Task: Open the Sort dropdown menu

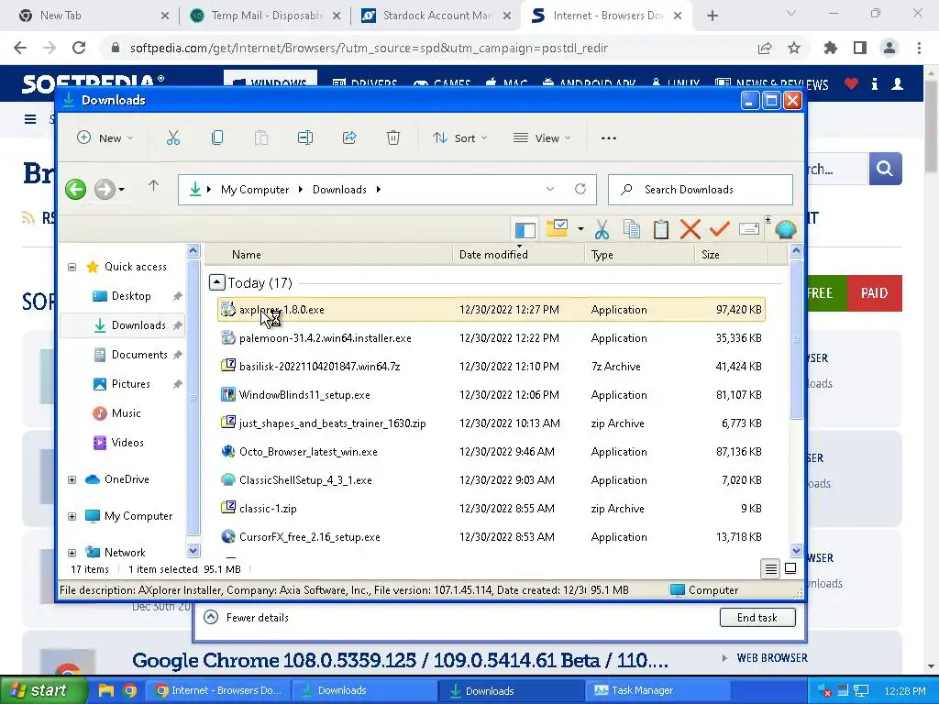Action: pos(460,138)
